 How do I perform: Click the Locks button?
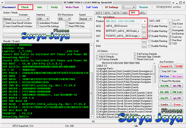pyautogui.click(x=164, y=104)
